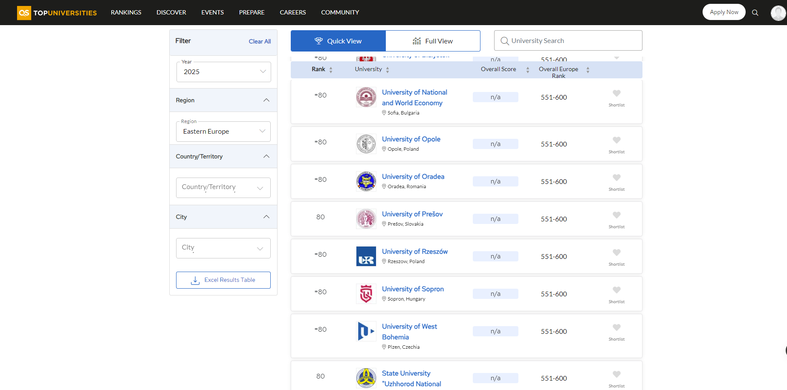Open the Rankings menu
This screenshot has height=390, width=787.
click(126, 12)
